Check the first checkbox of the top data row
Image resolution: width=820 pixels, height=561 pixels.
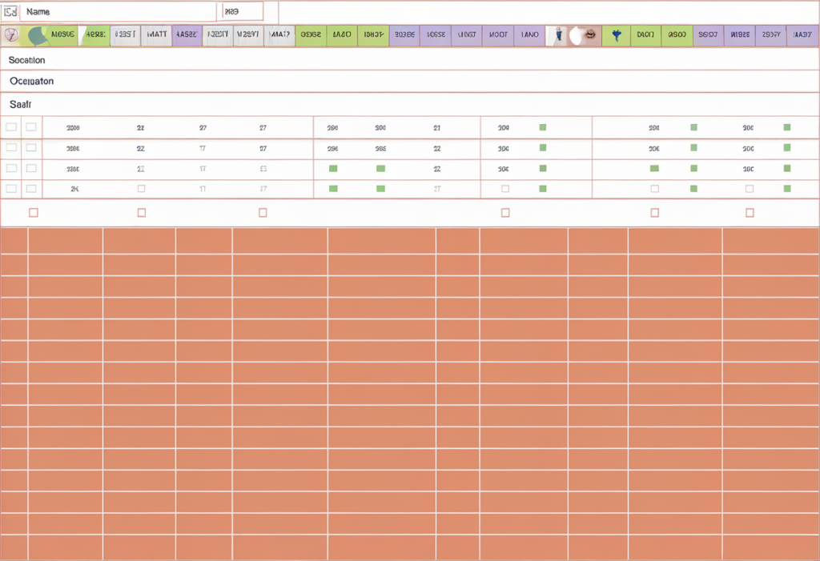click(x=11, y=126)
